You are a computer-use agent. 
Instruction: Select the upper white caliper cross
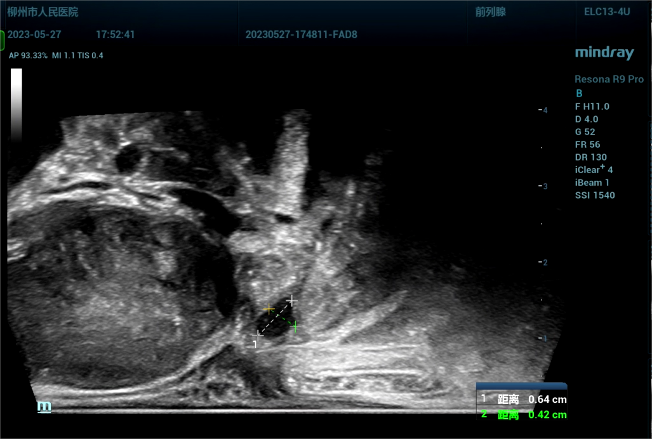point(291,299)
